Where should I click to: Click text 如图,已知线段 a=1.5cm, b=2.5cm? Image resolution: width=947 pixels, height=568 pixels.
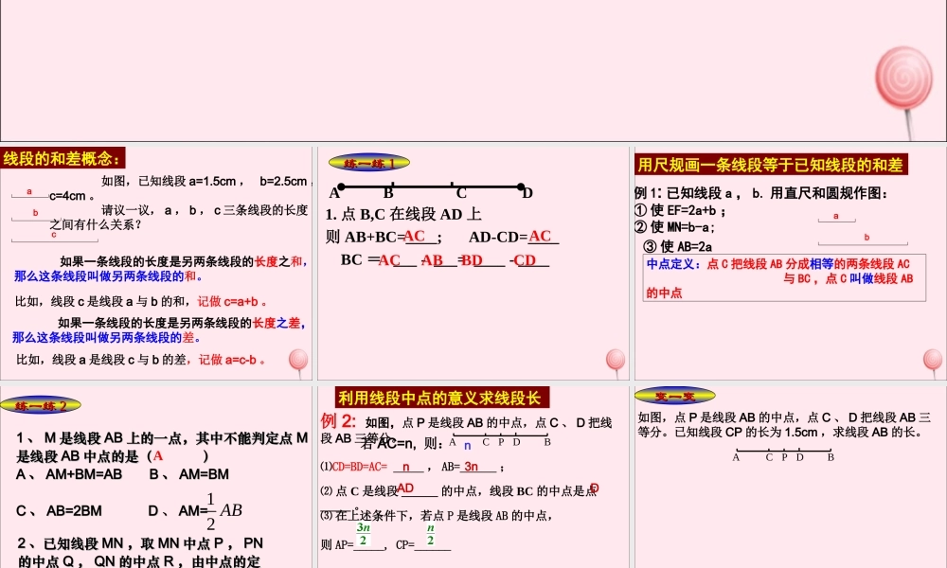[x=205, y=181]
